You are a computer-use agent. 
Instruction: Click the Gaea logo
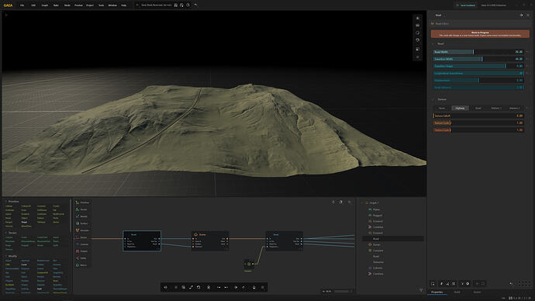click(x=8, y=5)
